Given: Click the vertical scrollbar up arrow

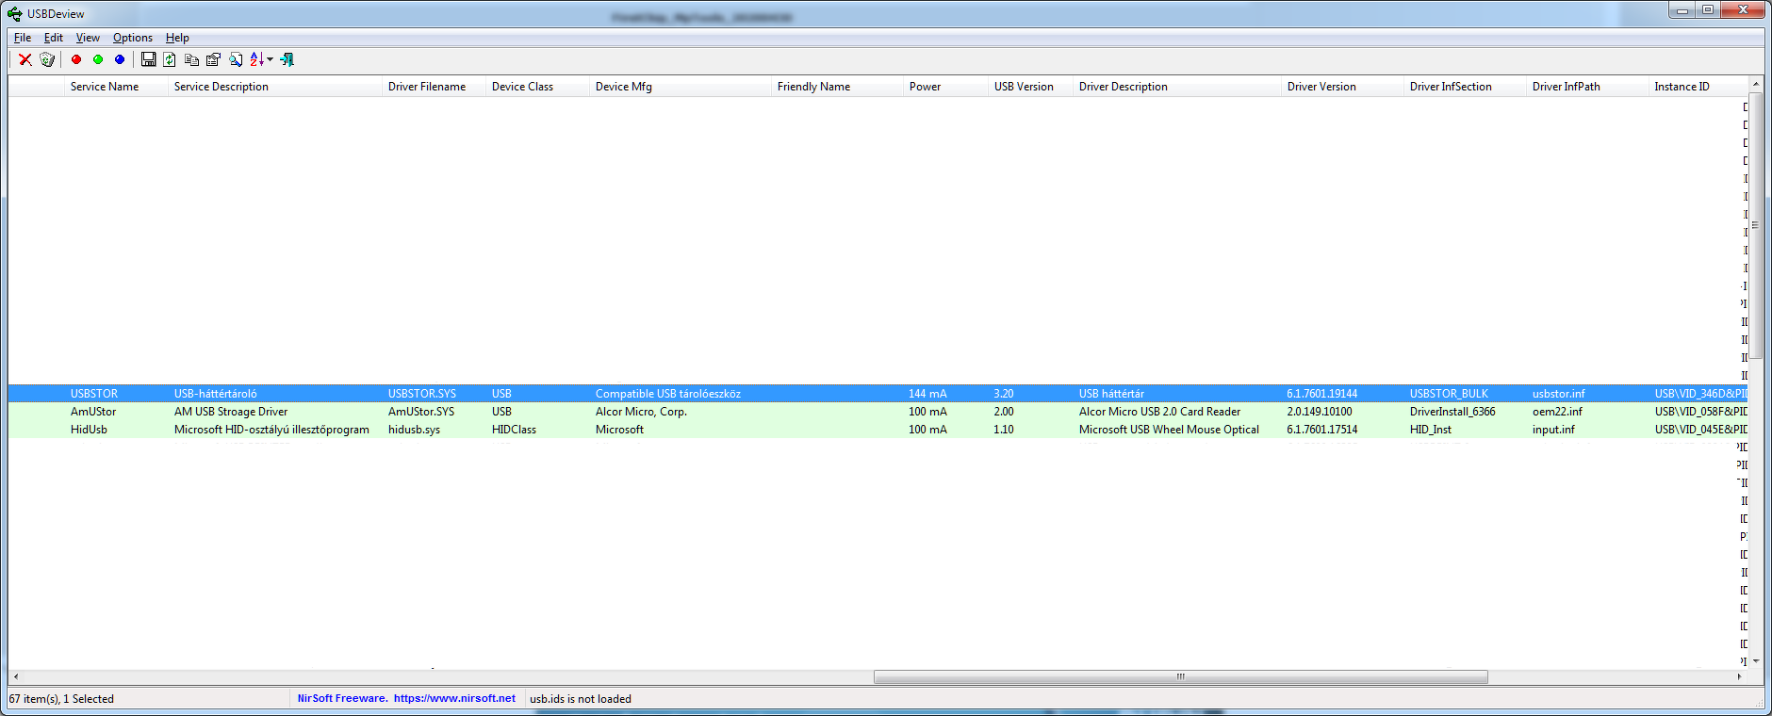Looking at the screenshot, I should tap(1756, 85).
